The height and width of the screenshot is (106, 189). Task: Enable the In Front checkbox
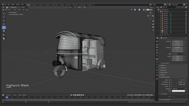170,86
